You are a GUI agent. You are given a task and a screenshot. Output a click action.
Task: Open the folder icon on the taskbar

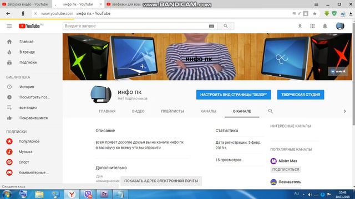(x=39, y=194)
